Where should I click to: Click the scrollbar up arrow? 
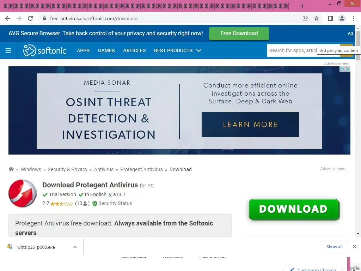[x=358, y=28]
